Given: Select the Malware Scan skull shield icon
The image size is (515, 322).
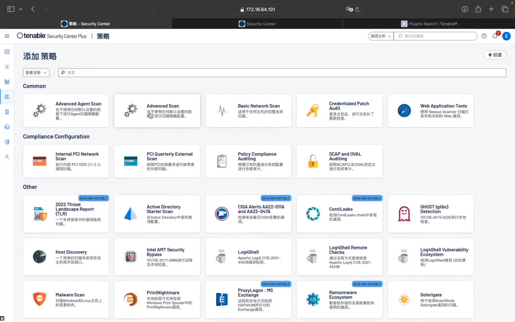Looking at the screenshot, I should (39, 299).
